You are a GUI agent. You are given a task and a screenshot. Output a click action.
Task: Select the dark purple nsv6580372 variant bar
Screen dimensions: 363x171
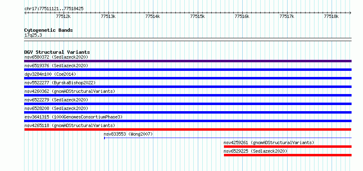[188, 61]
